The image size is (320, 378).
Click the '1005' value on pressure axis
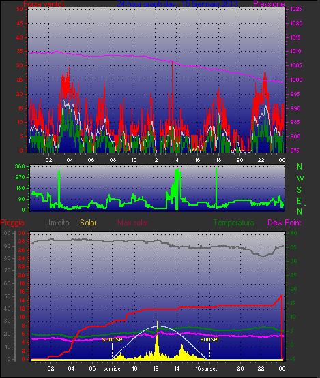click(x=296, y=65)
